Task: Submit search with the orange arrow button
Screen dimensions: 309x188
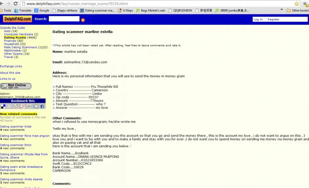Action: [83, 20]
